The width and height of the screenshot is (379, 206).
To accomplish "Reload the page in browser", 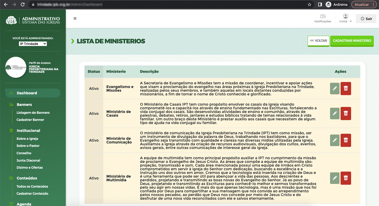I will click(23, 4).
